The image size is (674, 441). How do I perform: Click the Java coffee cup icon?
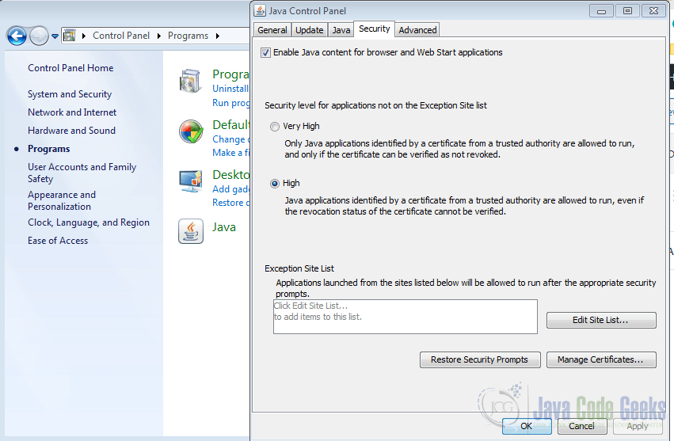191,231
